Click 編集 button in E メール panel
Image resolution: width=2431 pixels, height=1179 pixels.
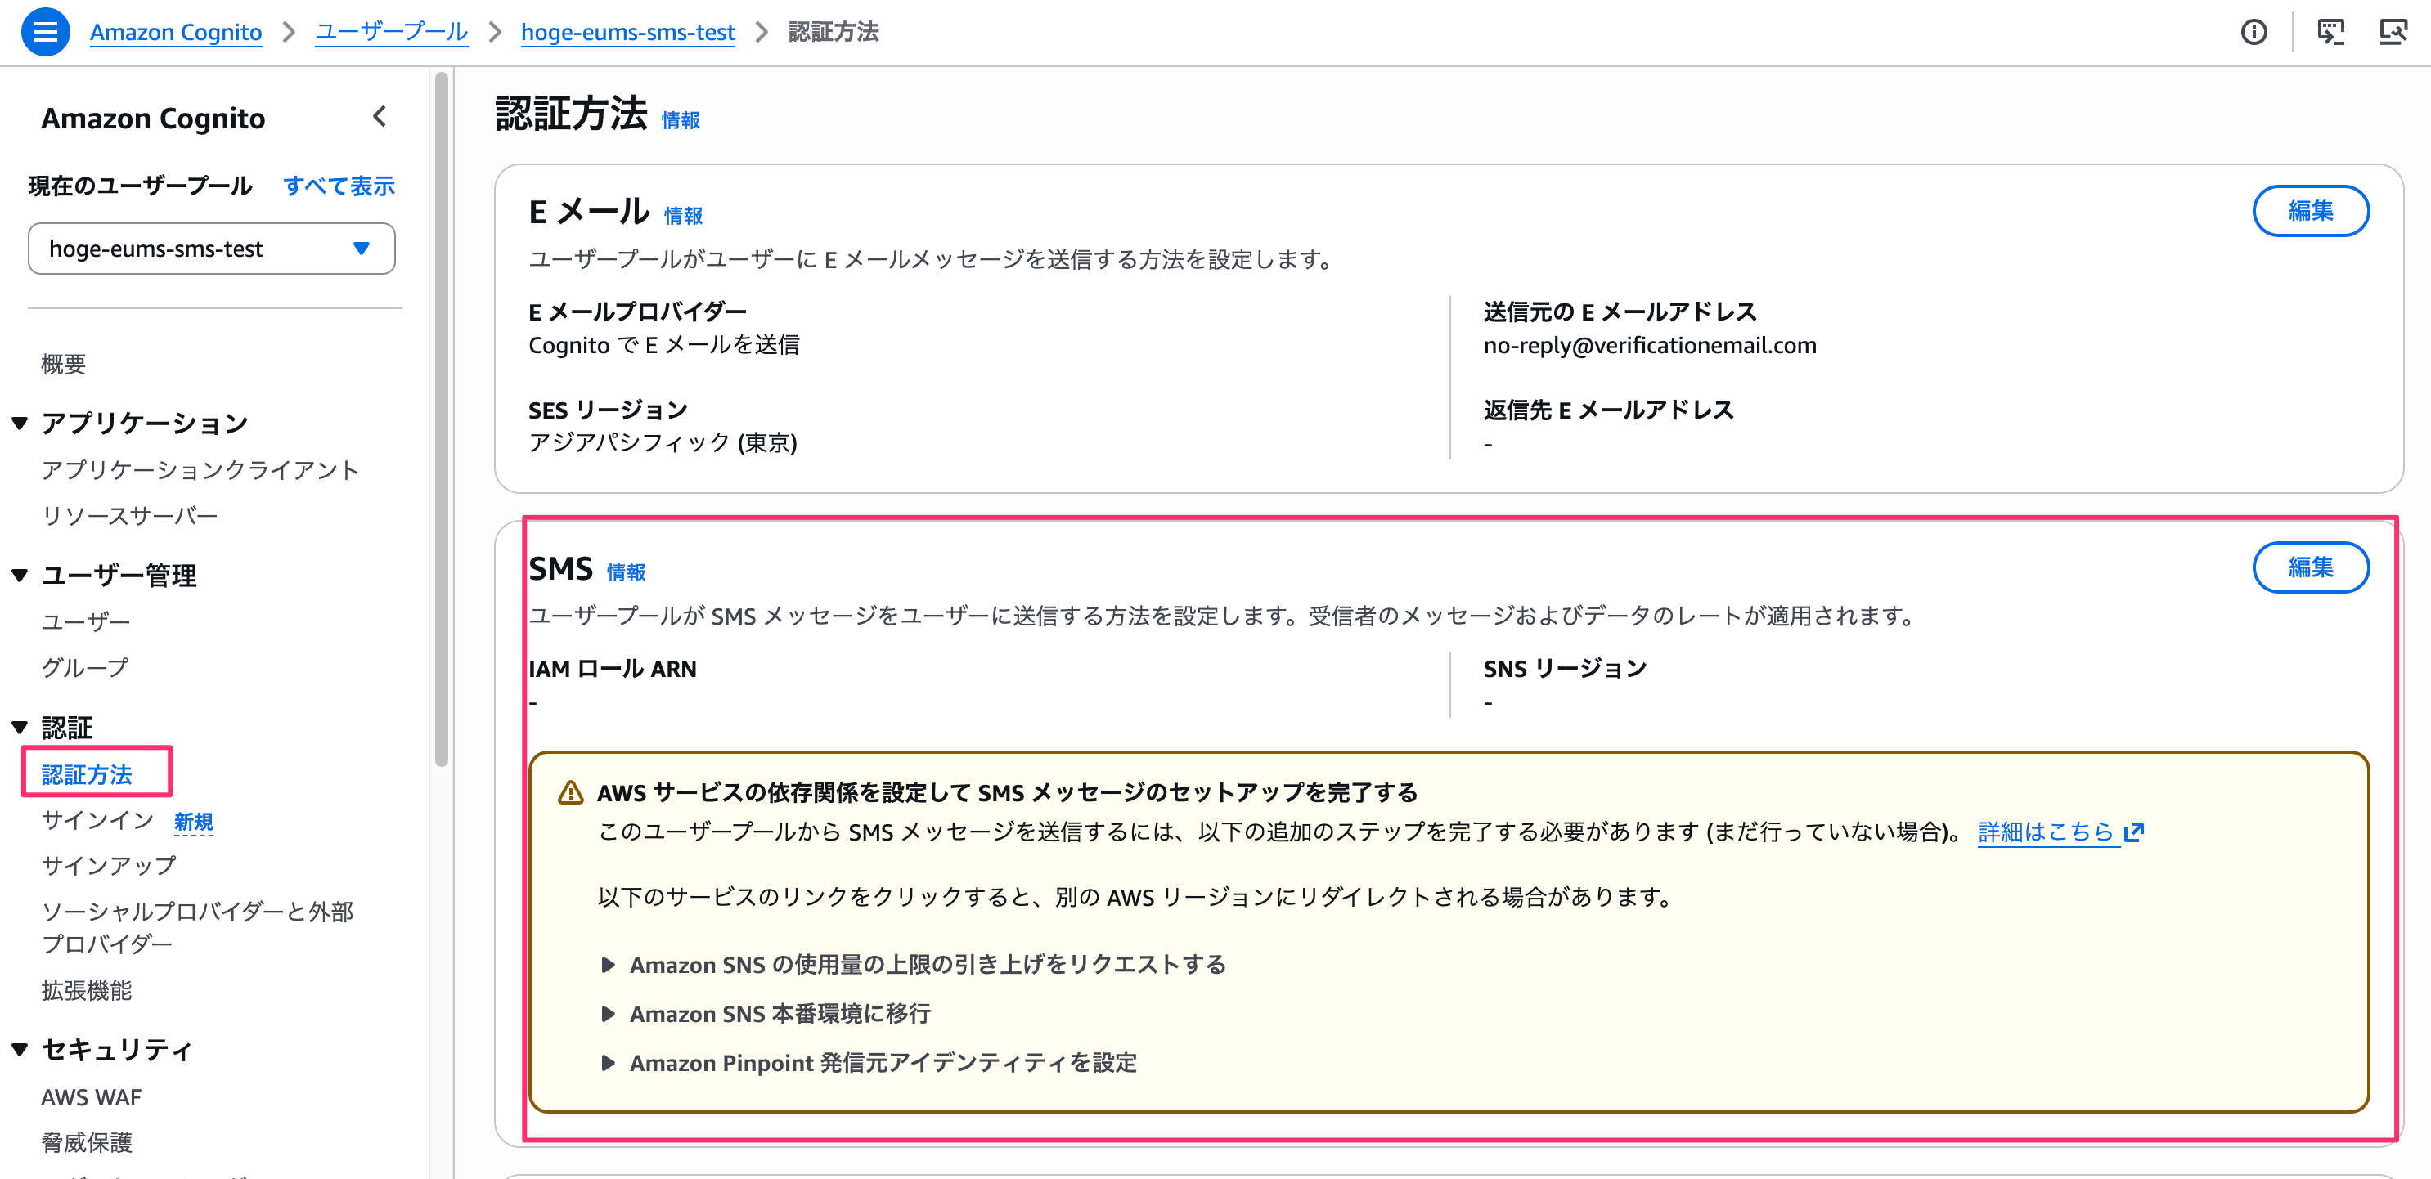point(2310,210)
